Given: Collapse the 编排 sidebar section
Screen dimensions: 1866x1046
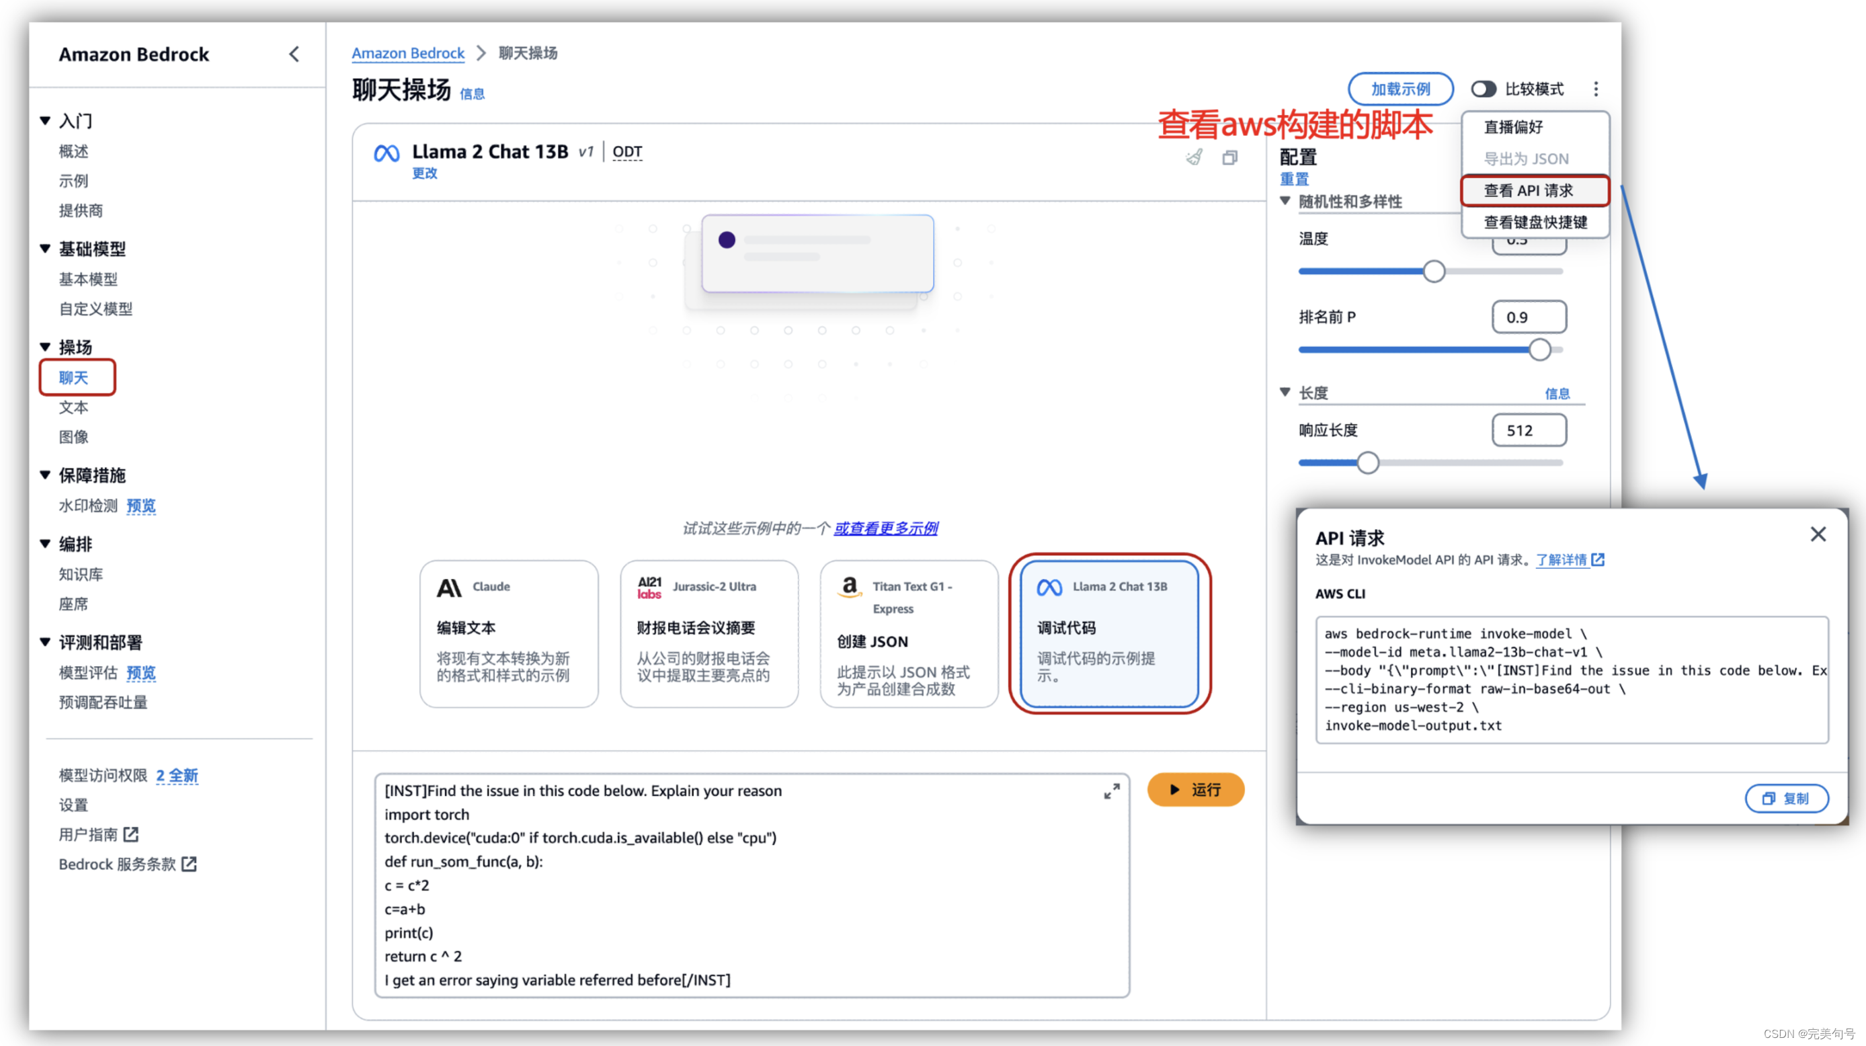Looking at the screenshot, I should click(x=45, y=544).
